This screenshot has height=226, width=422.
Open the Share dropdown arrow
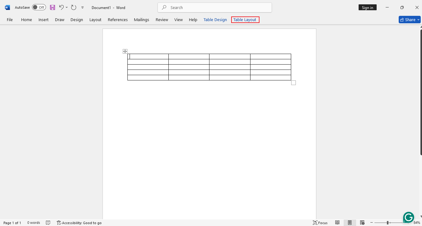click(419, 20)
